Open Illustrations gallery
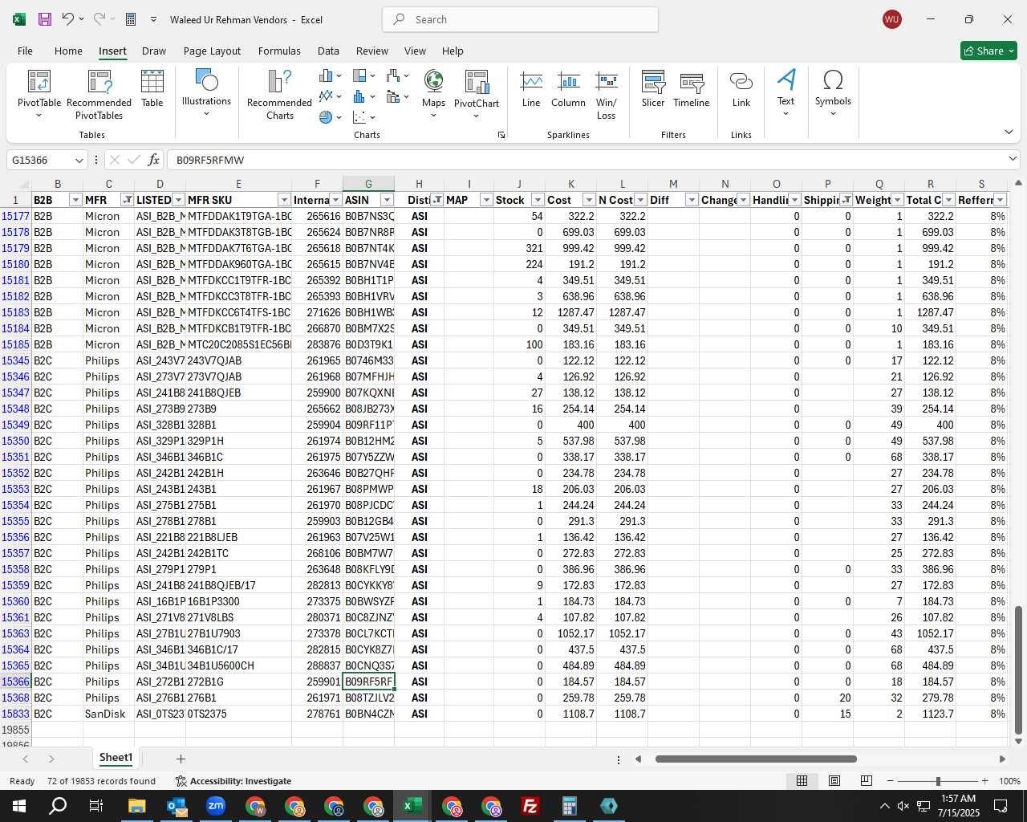The image size is (1027, 822). pos(206,92)
